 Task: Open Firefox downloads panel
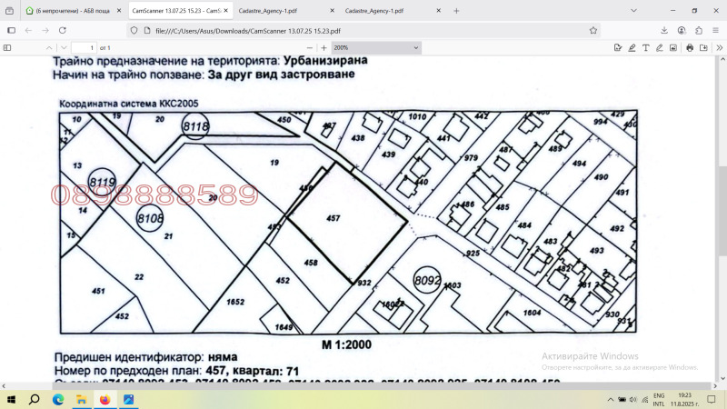click(664, 30)
